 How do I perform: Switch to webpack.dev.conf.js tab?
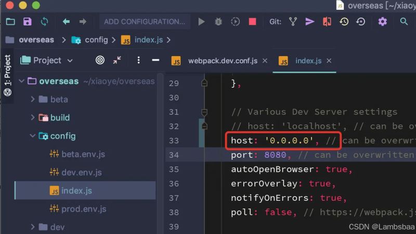223,61
